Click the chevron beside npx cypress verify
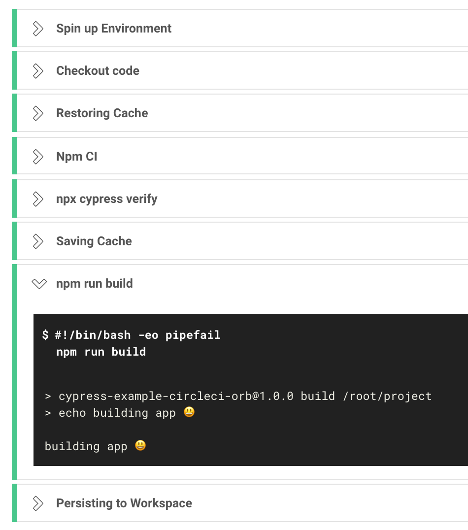This screenshot has width=468, height=530. tap(38, 199)
